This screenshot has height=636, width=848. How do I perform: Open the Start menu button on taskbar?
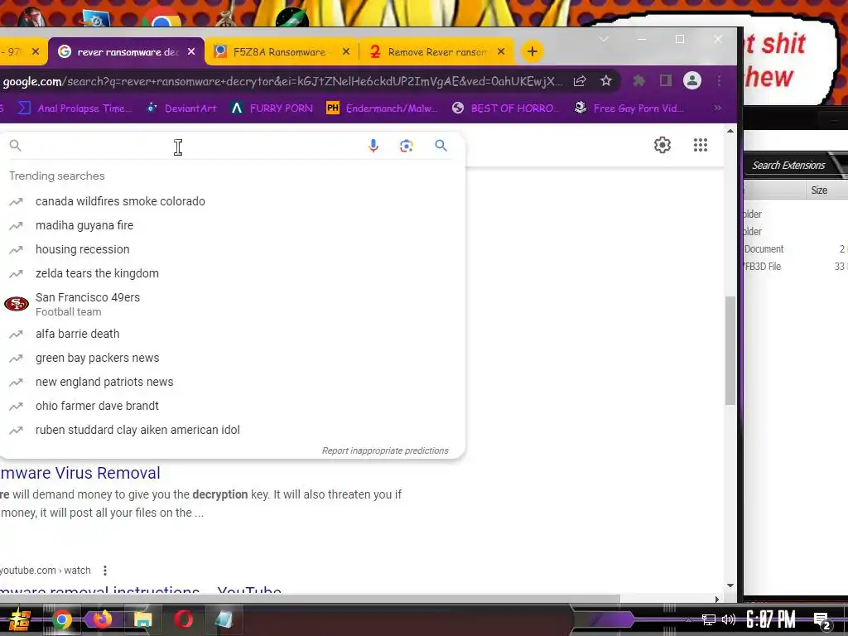point(19,619)
